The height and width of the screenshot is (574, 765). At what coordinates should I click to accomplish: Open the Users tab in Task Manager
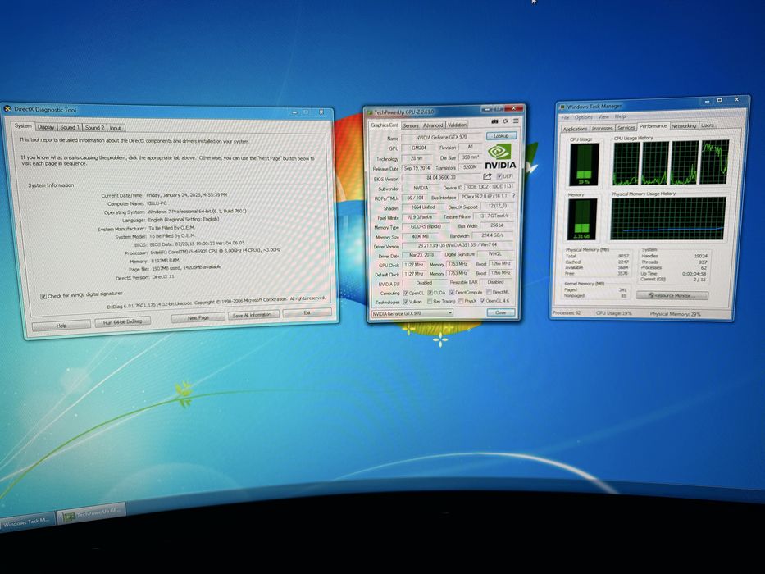click(x=708, y=125)
